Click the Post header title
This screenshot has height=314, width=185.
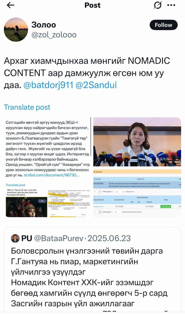click(x=93, y=5)
